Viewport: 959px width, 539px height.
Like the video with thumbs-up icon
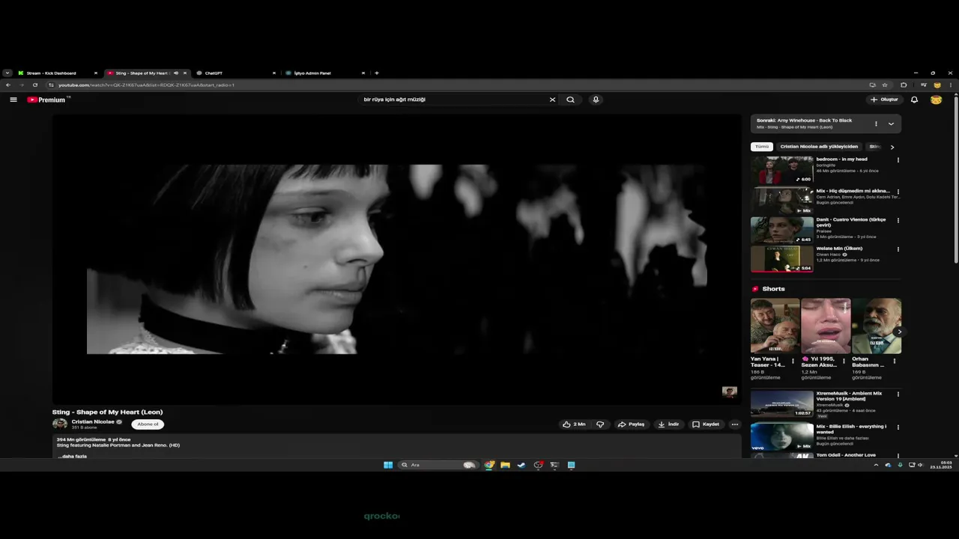pos(574,424)
